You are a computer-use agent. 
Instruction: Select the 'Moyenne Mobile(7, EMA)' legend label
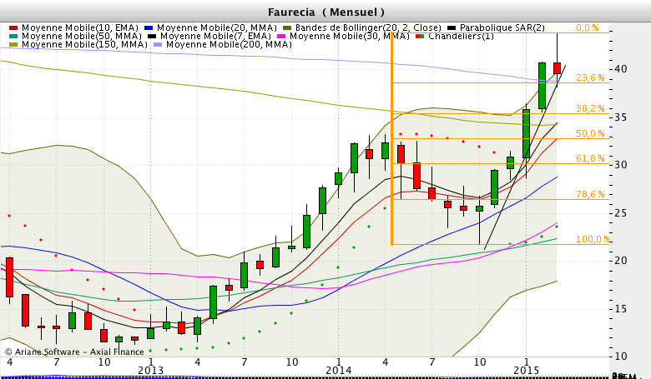coord(215,36)
